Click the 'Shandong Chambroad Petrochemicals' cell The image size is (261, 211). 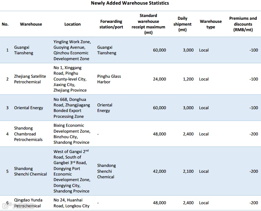28,134
